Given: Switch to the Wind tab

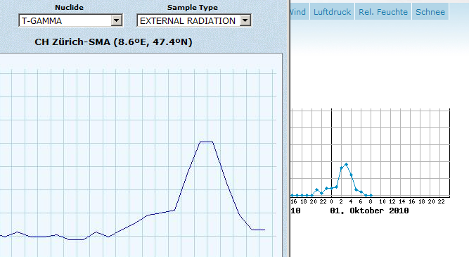Looking at the screenshot, I should coord(298,12).
